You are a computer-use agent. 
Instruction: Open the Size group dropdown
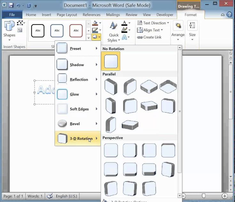pyautogui.click(x=192, y=31)
